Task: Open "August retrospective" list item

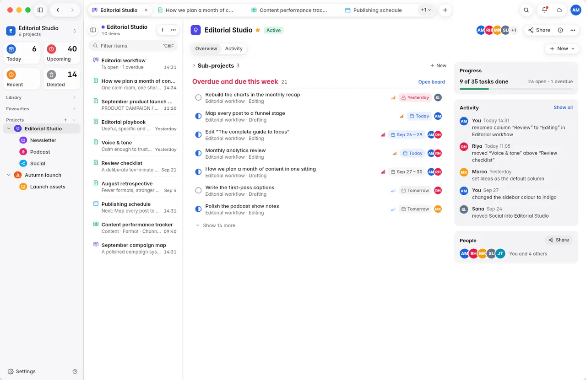Action: (133, 187)
